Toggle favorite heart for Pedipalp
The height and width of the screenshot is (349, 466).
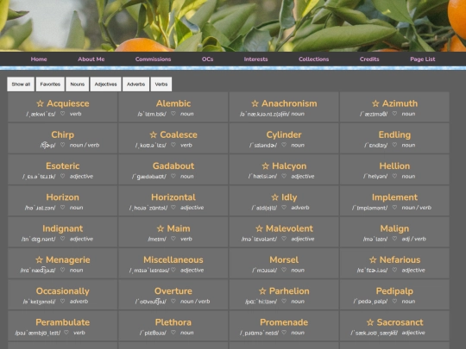point(394,301)
